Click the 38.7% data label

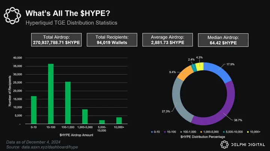238,120
